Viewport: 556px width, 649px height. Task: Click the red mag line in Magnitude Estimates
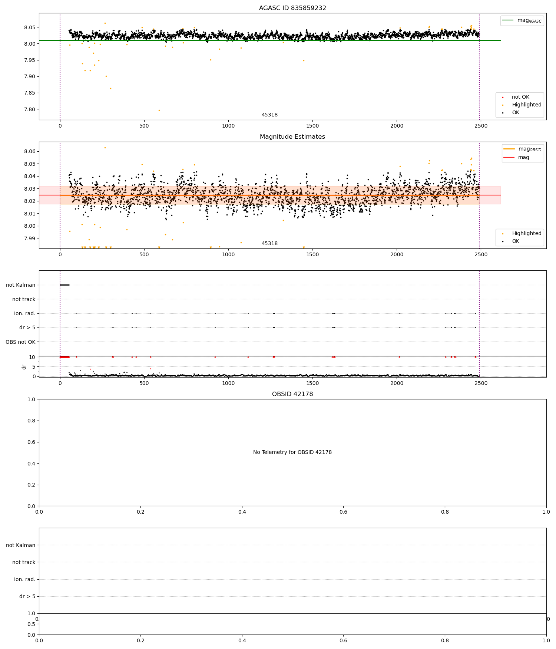(x=270, y=195)
